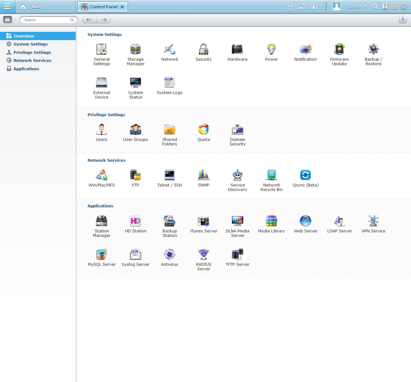Open Shared Folders settings
411x382 pixels.
tap(169, 130)
